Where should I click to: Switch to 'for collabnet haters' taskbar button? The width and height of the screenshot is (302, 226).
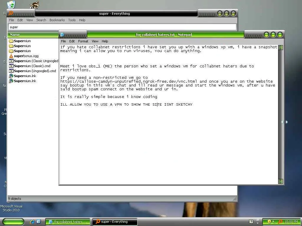(68, 222)
